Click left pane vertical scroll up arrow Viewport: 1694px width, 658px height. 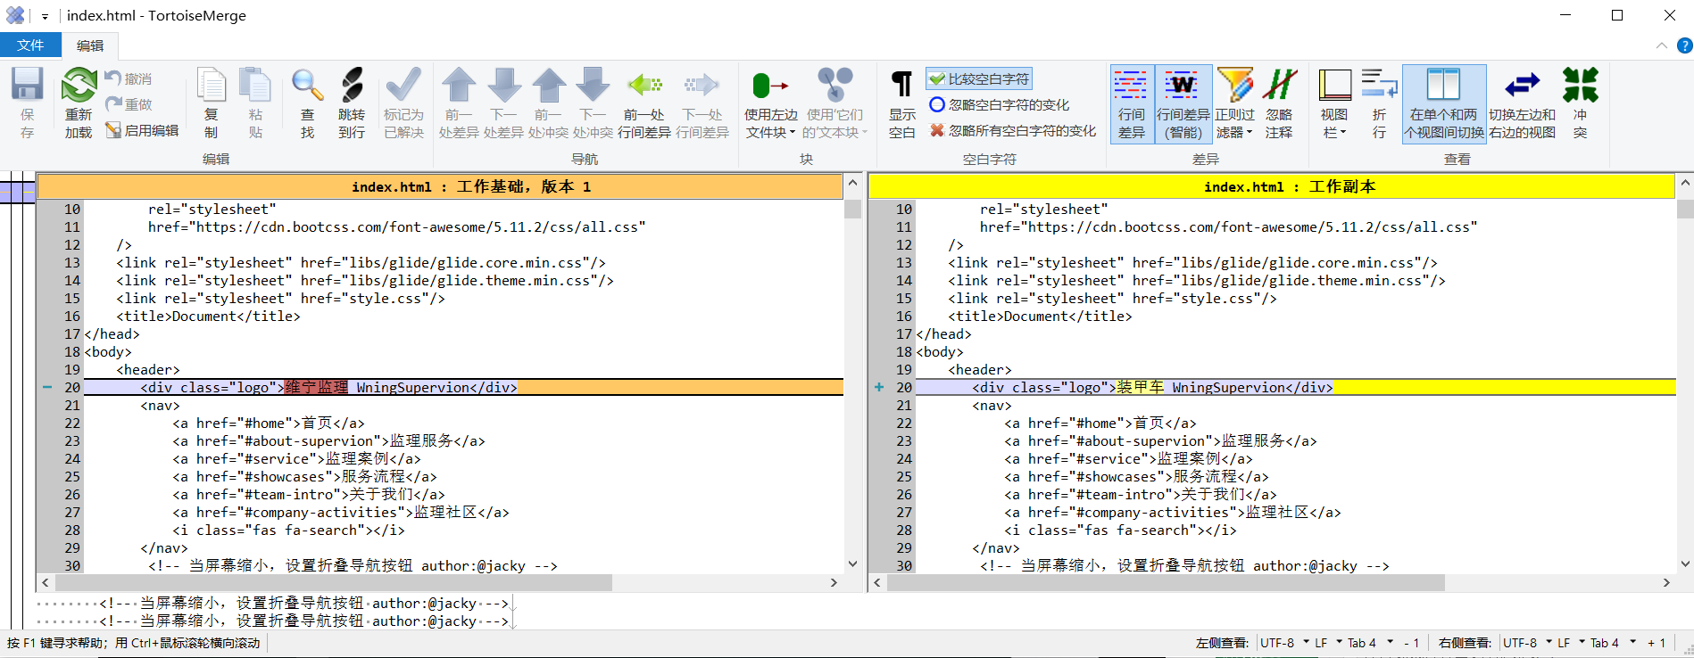click(852, 183)
